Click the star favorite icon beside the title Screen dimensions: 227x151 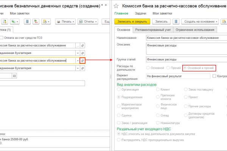(117, 6)
